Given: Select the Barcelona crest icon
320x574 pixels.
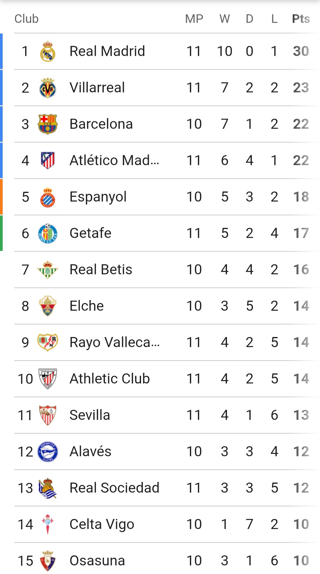Looking at the screenshot, I should pos(48,124).
